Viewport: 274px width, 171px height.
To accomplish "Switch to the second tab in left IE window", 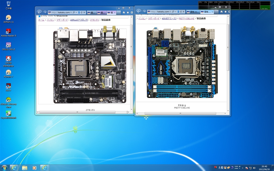I will pyautogui.click(x=101, y=13).
